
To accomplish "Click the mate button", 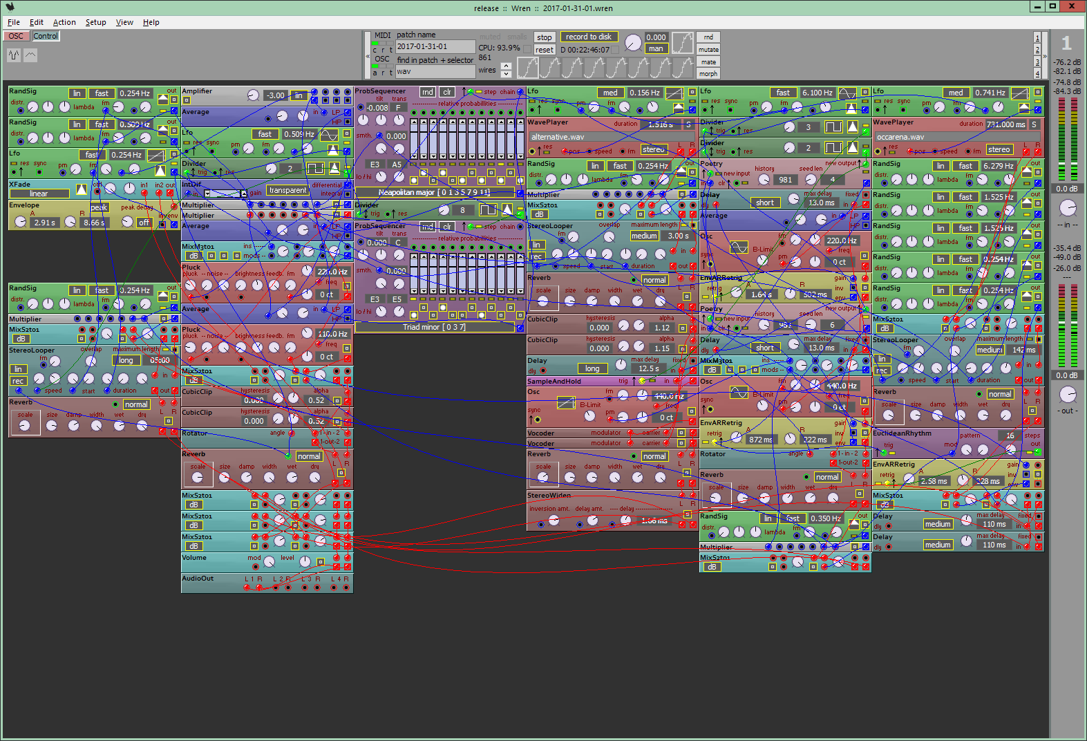I will [708, 62].
